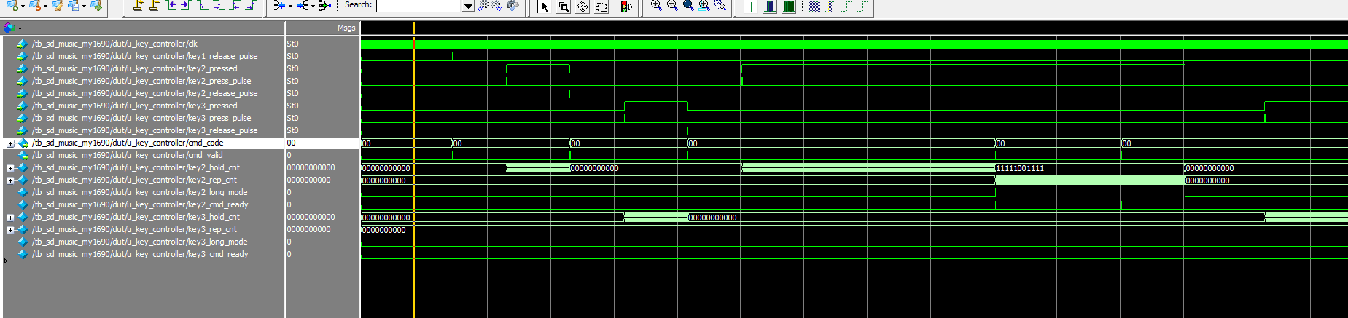Click the rightmost green-arrow wave window icon

pyautogui.click(x=95, y=6)
